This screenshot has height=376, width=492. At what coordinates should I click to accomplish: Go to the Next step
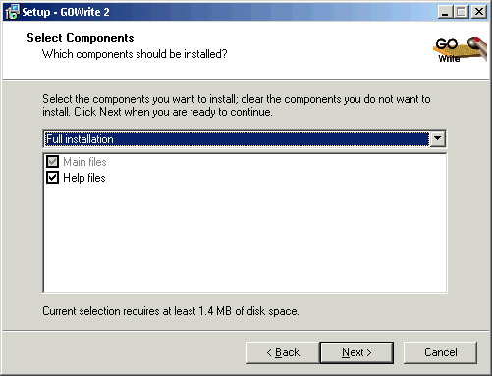356,352
